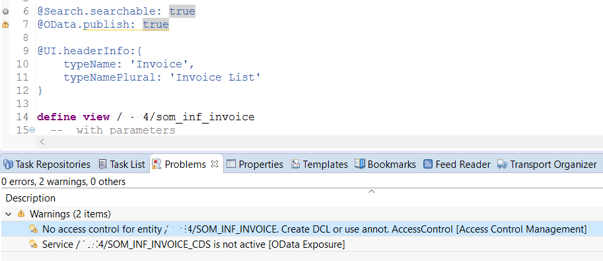Click the access control warning row icon
Image resolution: width=603 pixels, height=261 pixels.
click(x=34, y=229)
